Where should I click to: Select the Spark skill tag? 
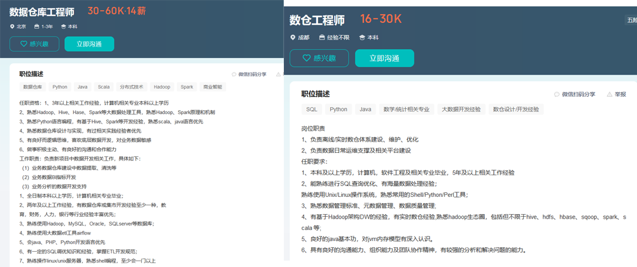(x=187, y=87)
